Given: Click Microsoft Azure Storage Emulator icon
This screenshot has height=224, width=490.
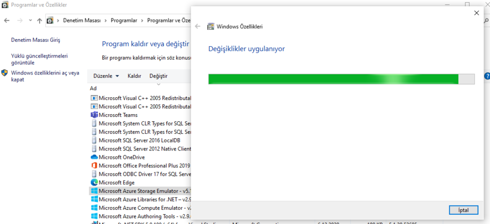Looking at the screenshot, I should point(94,191).
